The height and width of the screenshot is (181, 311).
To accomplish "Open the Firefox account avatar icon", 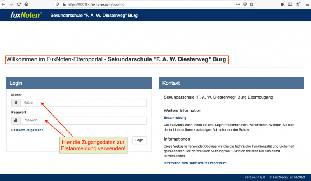I will (298, 4).
